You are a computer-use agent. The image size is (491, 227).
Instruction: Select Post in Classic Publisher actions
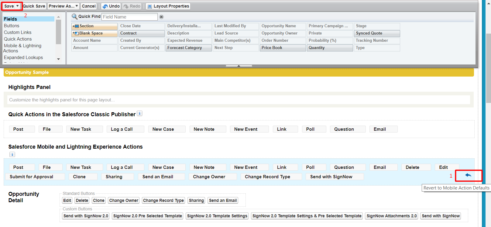pyautogui.click(x=22, y=129)
